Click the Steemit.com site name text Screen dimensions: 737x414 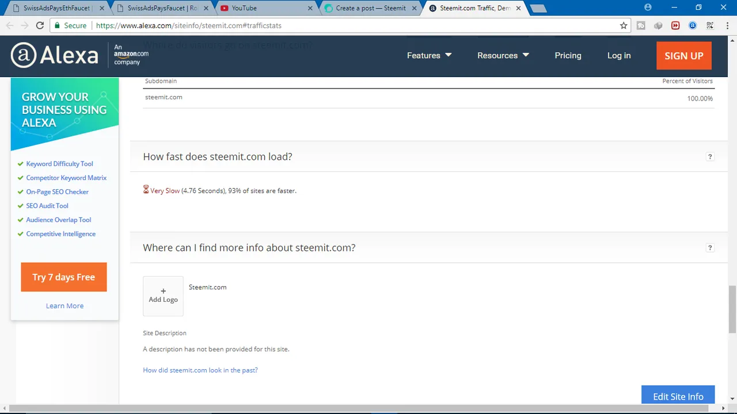click(x=207, y=287)
